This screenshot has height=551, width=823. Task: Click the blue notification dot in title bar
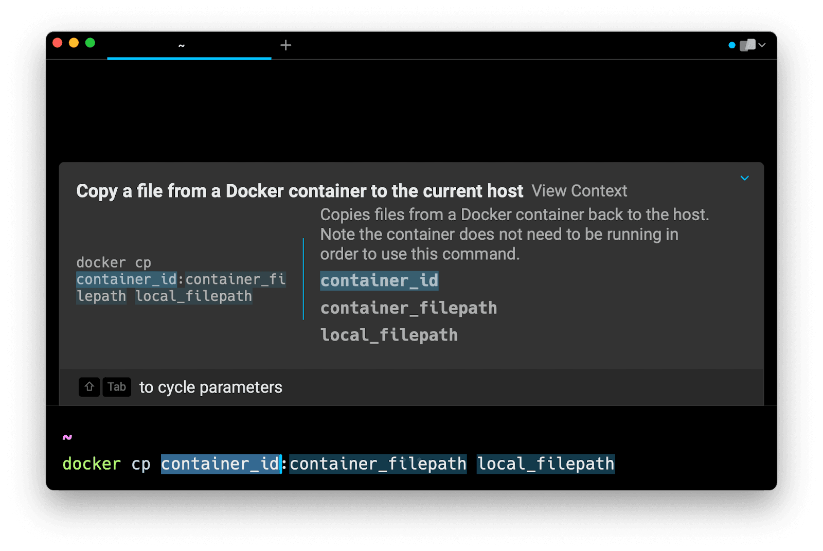tap(731, 45)
